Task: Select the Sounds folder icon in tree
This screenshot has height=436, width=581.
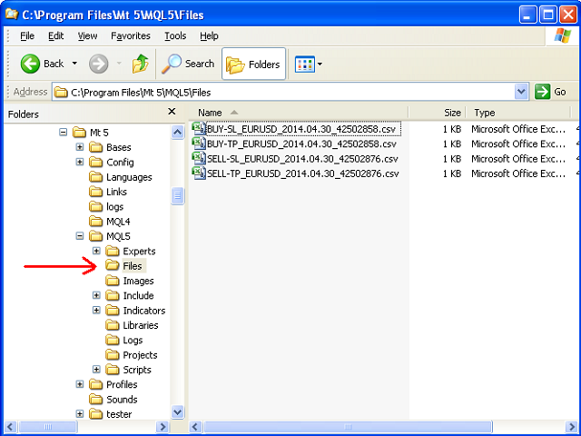Action: click(x=95, y=400)
